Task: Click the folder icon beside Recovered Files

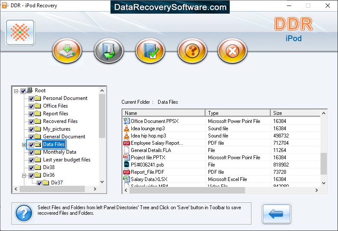Action: (x=38, y=121)
